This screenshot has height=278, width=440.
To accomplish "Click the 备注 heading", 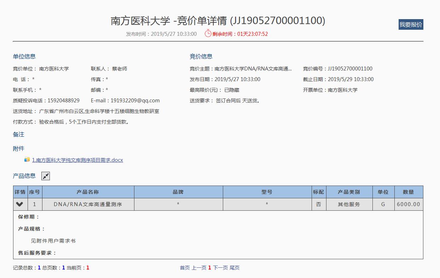I will (19, 135).
